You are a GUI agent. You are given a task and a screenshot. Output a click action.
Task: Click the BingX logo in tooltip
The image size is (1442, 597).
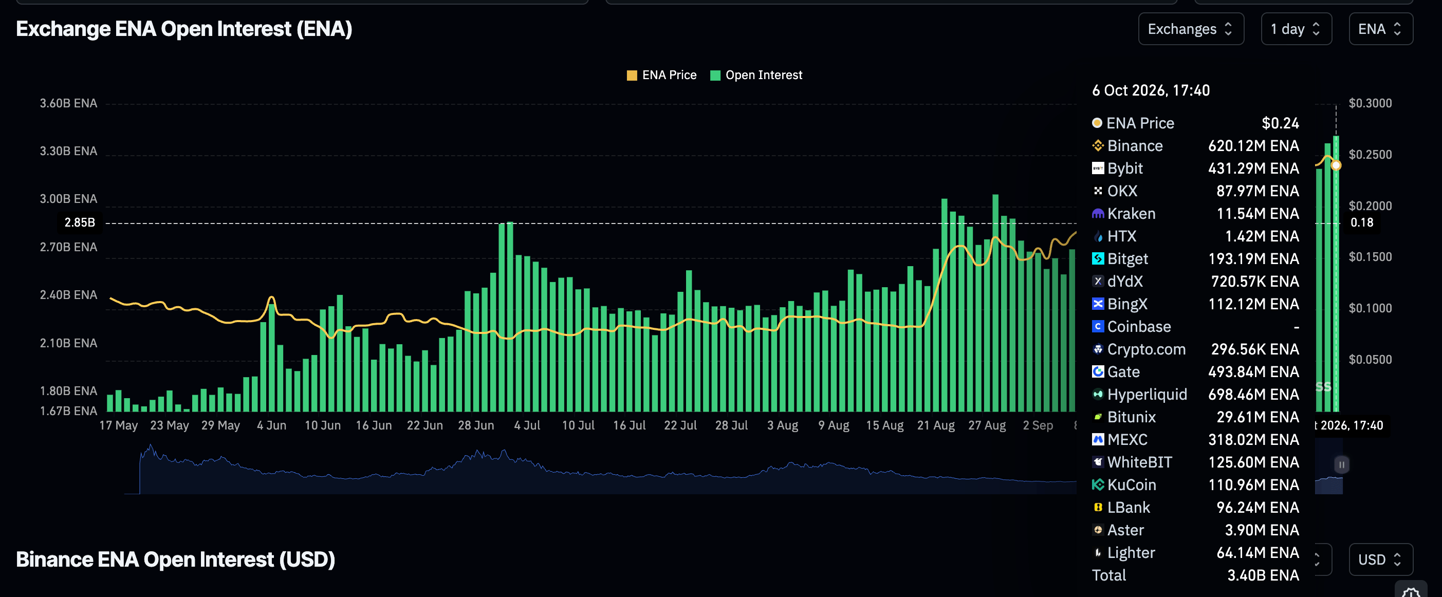click(x=1098, y=304)
